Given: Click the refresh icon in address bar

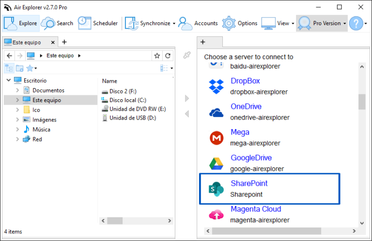Looking at the screenshot, I should click(168, 56).
